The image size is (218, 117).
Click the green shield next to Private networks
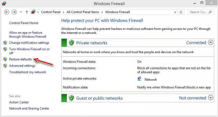(x=71, y=43)
